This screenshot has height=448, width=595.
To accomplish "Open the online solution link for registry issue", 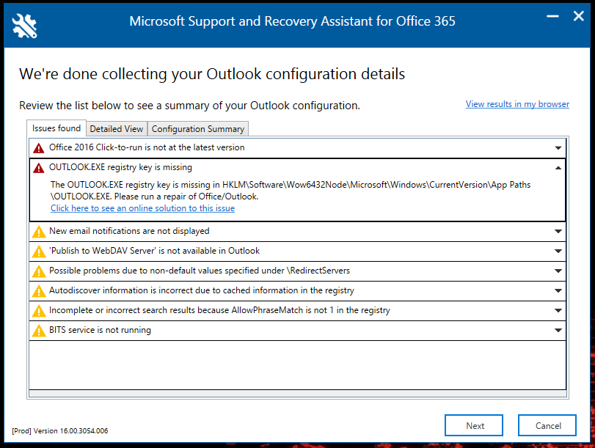I will pyautogui.click(x=142, y=208).
